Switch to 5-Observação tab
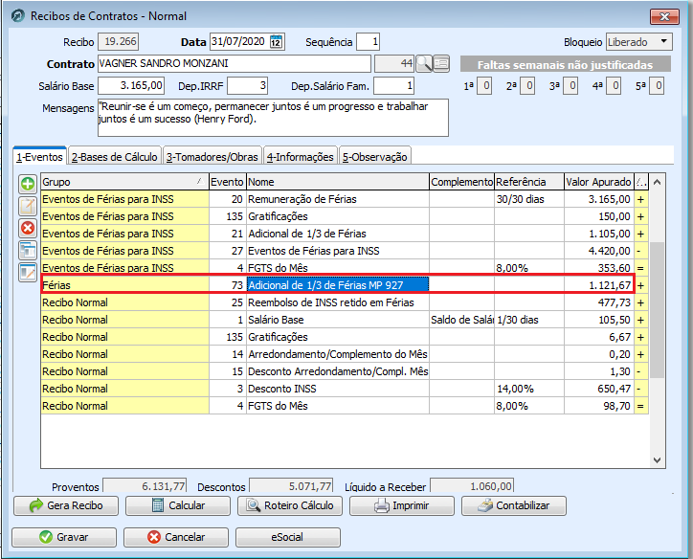The image size is (693, 559). point(375,157)
